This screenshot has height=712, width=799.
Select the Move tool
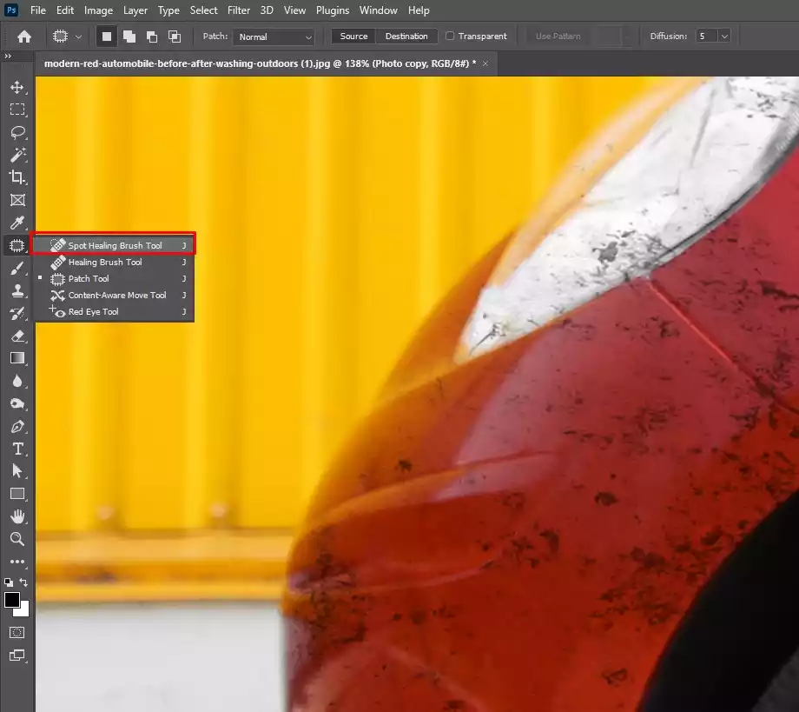coord(17,87)
